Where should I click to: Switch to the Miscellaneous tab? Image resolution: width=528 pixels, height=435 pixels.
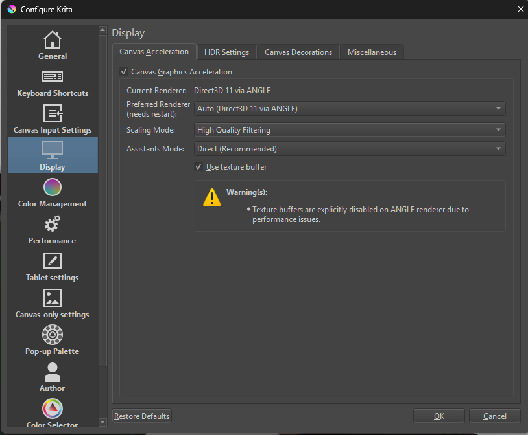click(x=372, y=52)
